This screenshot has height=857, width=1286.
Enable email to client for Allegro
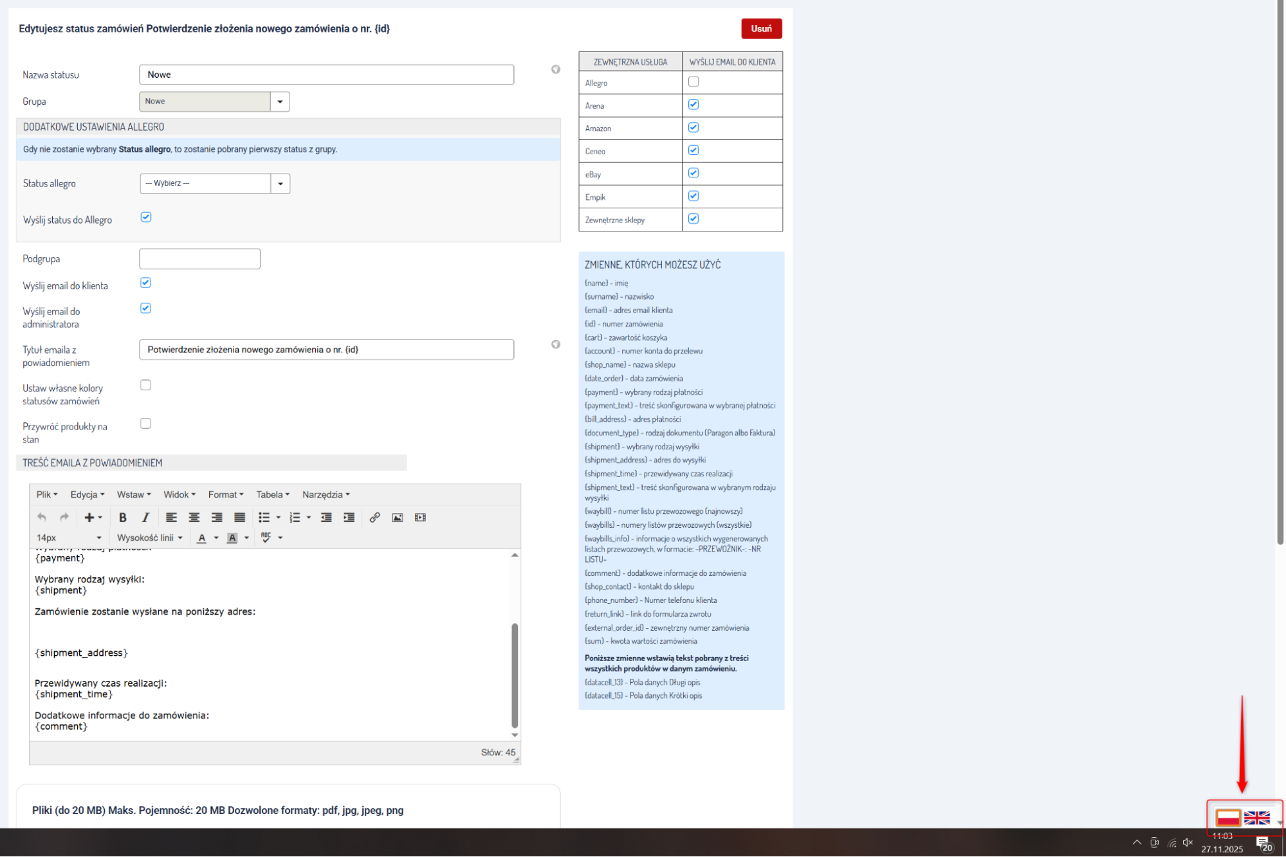point(693,82)
